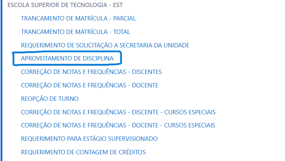Open Correção de Notas e Frequências - Discentes
This screenshot has width=285, height=161.
(91, 72)
